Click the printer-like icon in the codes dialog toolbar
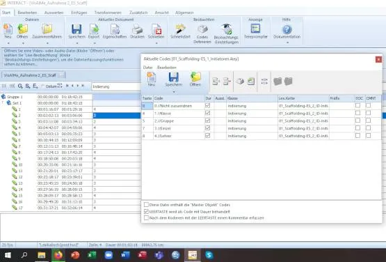386x262 pixels. point(240,81)
